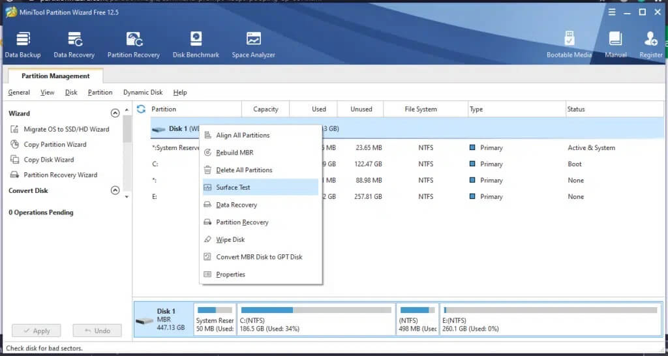The image size is (668, 356).
Task: Refresh the partition list icon
Action: 141,109
